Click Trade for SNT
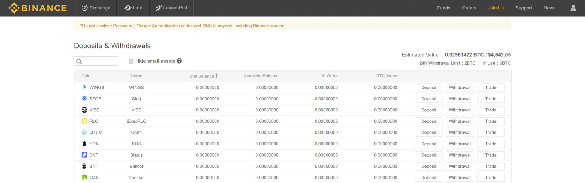This screenshot has width=585, height=183. point(491,155)
